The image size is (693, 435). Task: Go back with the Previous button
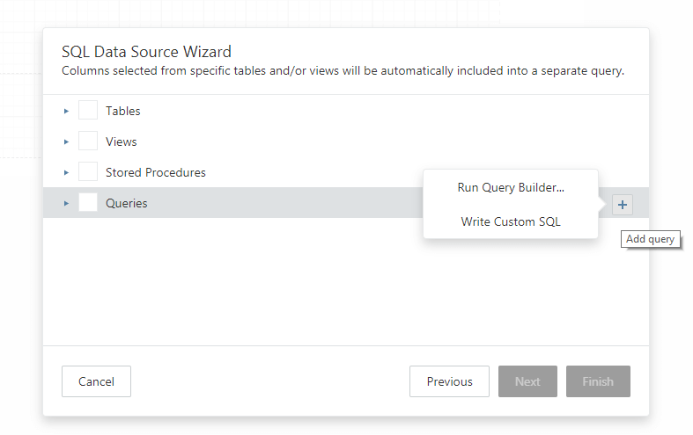449,381
